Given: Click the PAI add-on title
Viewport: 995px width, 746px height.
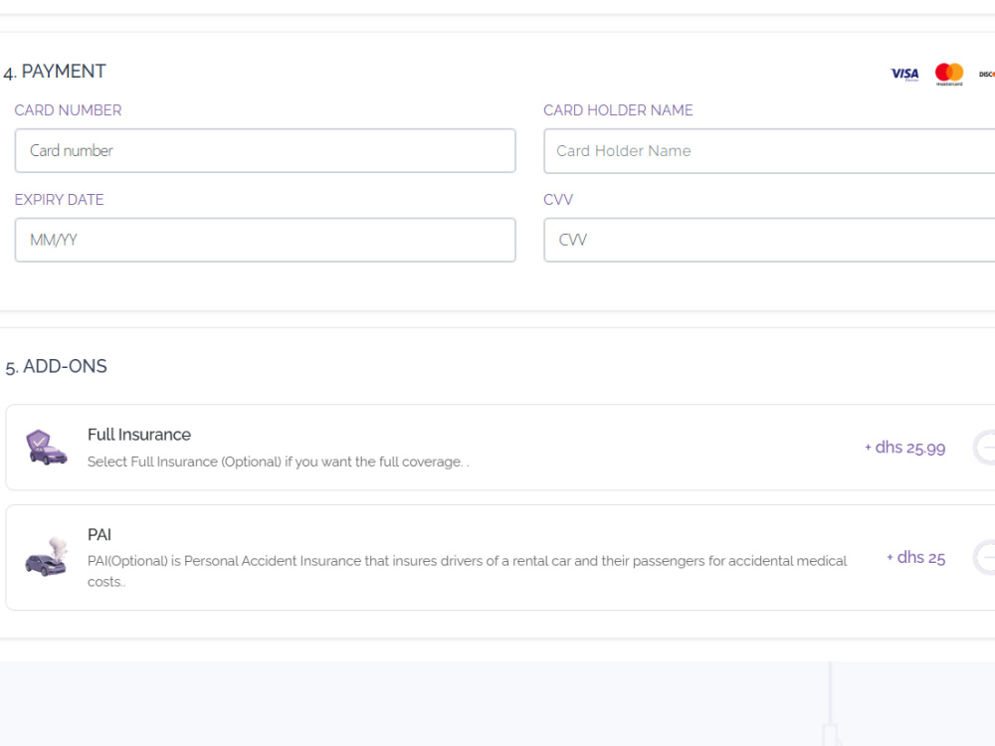Looking at the screenshot, I should (99, 535).
